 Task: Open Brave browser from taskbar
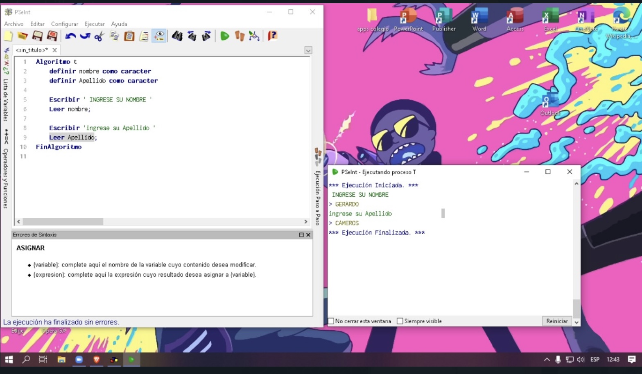point(97,360)
